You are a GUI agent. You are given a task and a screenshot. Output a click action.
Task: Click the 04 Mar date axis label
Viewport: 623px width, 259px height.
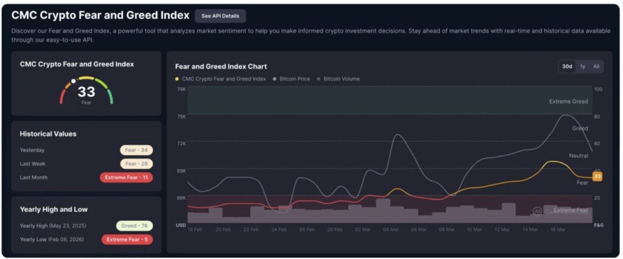(391, 230)
